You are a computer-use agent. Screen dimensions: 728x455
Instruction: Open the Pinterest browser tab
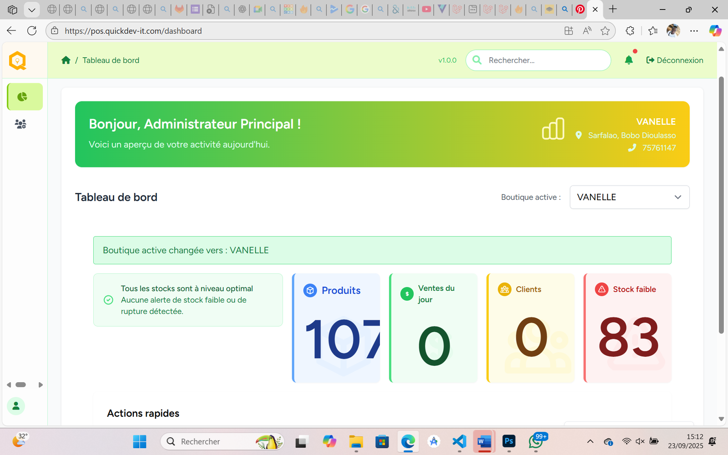[x=580, y=9]
